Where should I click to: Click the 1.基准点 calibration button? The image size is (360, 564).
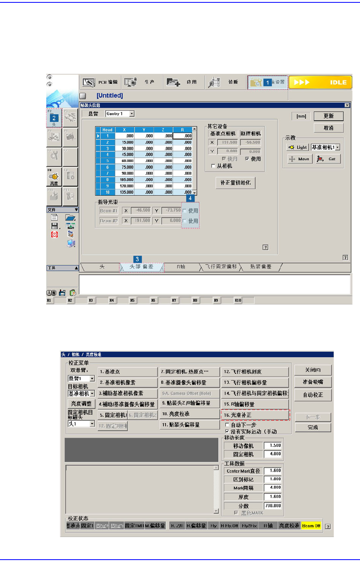(x=127, y=372)
